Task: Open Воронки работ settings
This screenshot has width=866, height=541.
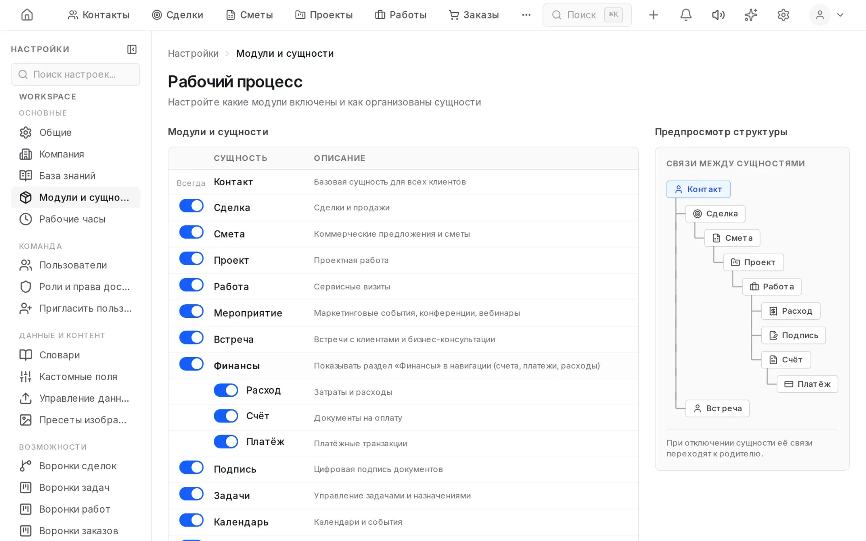Action: tap(75, 509)
